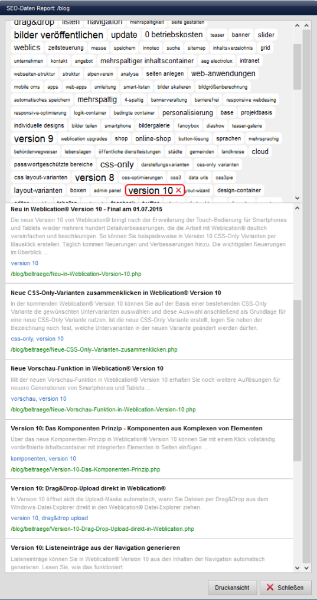Select the 'smart-listen' tag
The height and width of the screenshot is (600, 317).
(137, 87)
